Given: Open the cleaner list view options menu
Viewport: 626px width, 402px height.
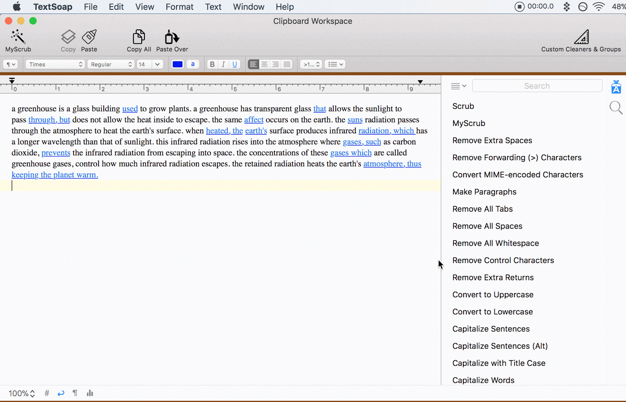Looking at the screenshot, I should point(459,86).
